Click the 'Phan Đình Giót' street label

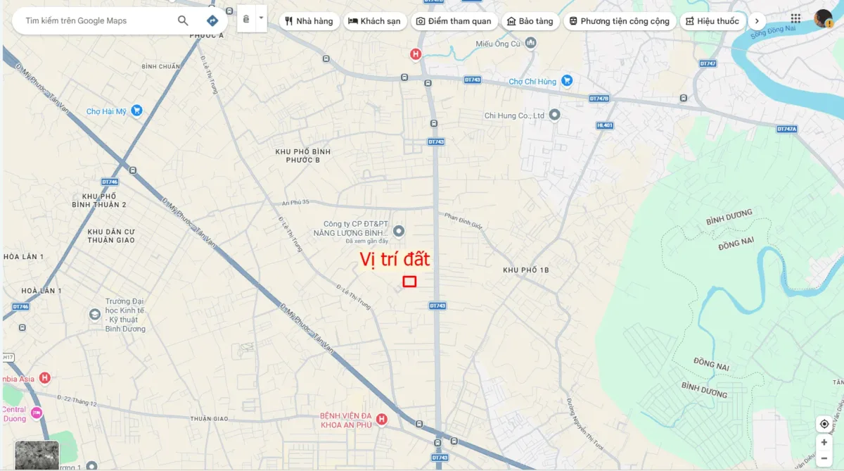tap(464, 221)
